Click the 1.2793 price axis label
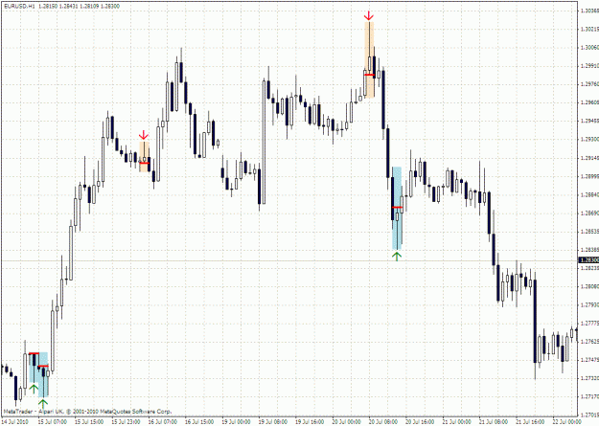The width and height of the screenshot is (599, 426). point(589,304)
